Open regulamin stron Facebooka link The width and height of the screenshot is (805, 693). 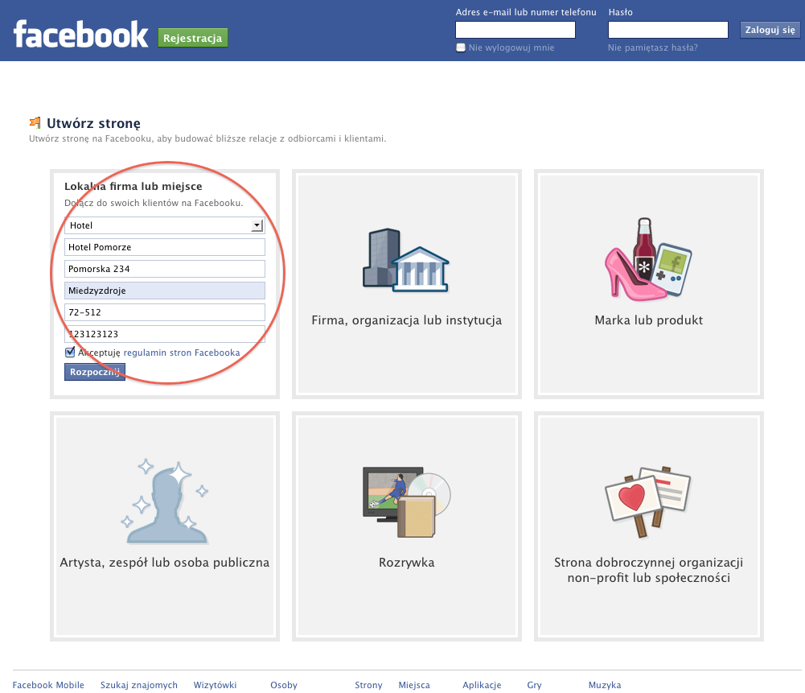click(x=182, y=353)
